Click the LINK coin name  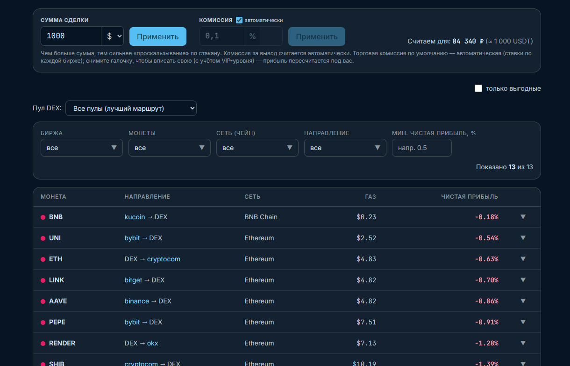(57, 280)
